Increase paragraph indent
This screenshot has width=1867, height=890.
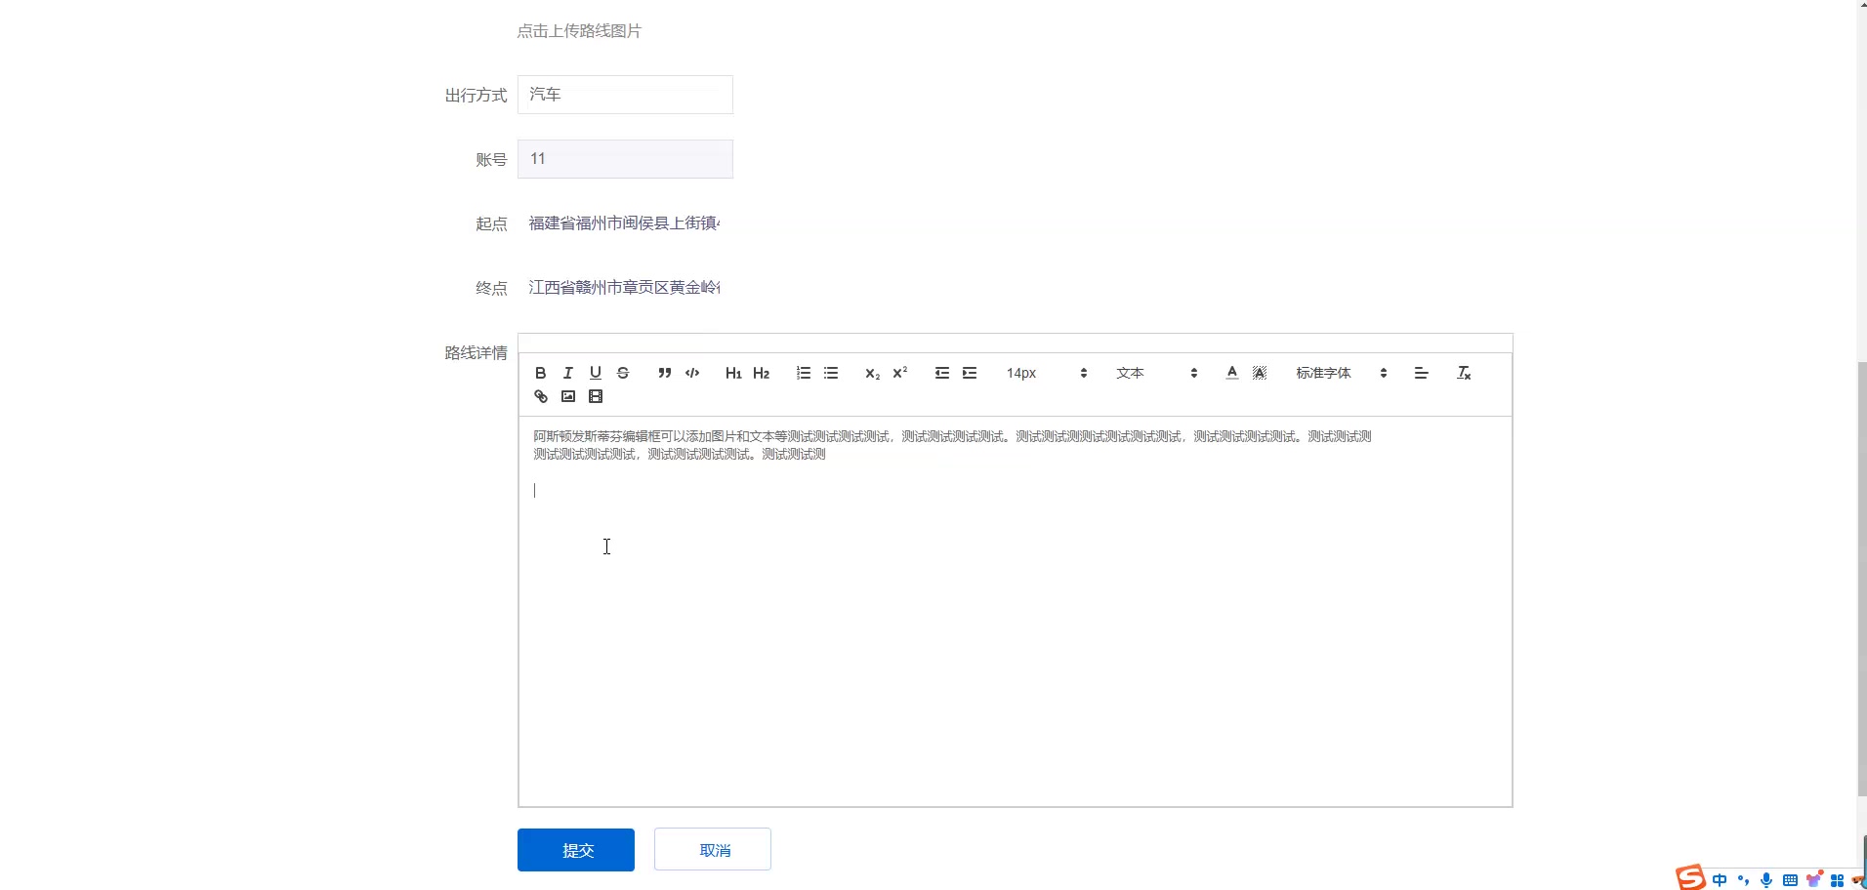tap(969, 373)
